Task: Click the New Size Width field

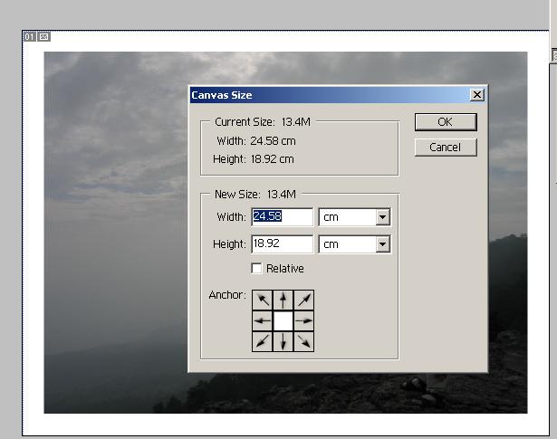Action: pyautogui.click(x=283, y=217)
